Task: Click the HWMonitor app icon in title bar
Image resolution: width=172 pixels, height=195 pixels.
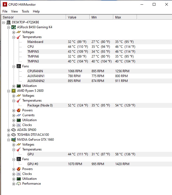Action: point(4,4)
